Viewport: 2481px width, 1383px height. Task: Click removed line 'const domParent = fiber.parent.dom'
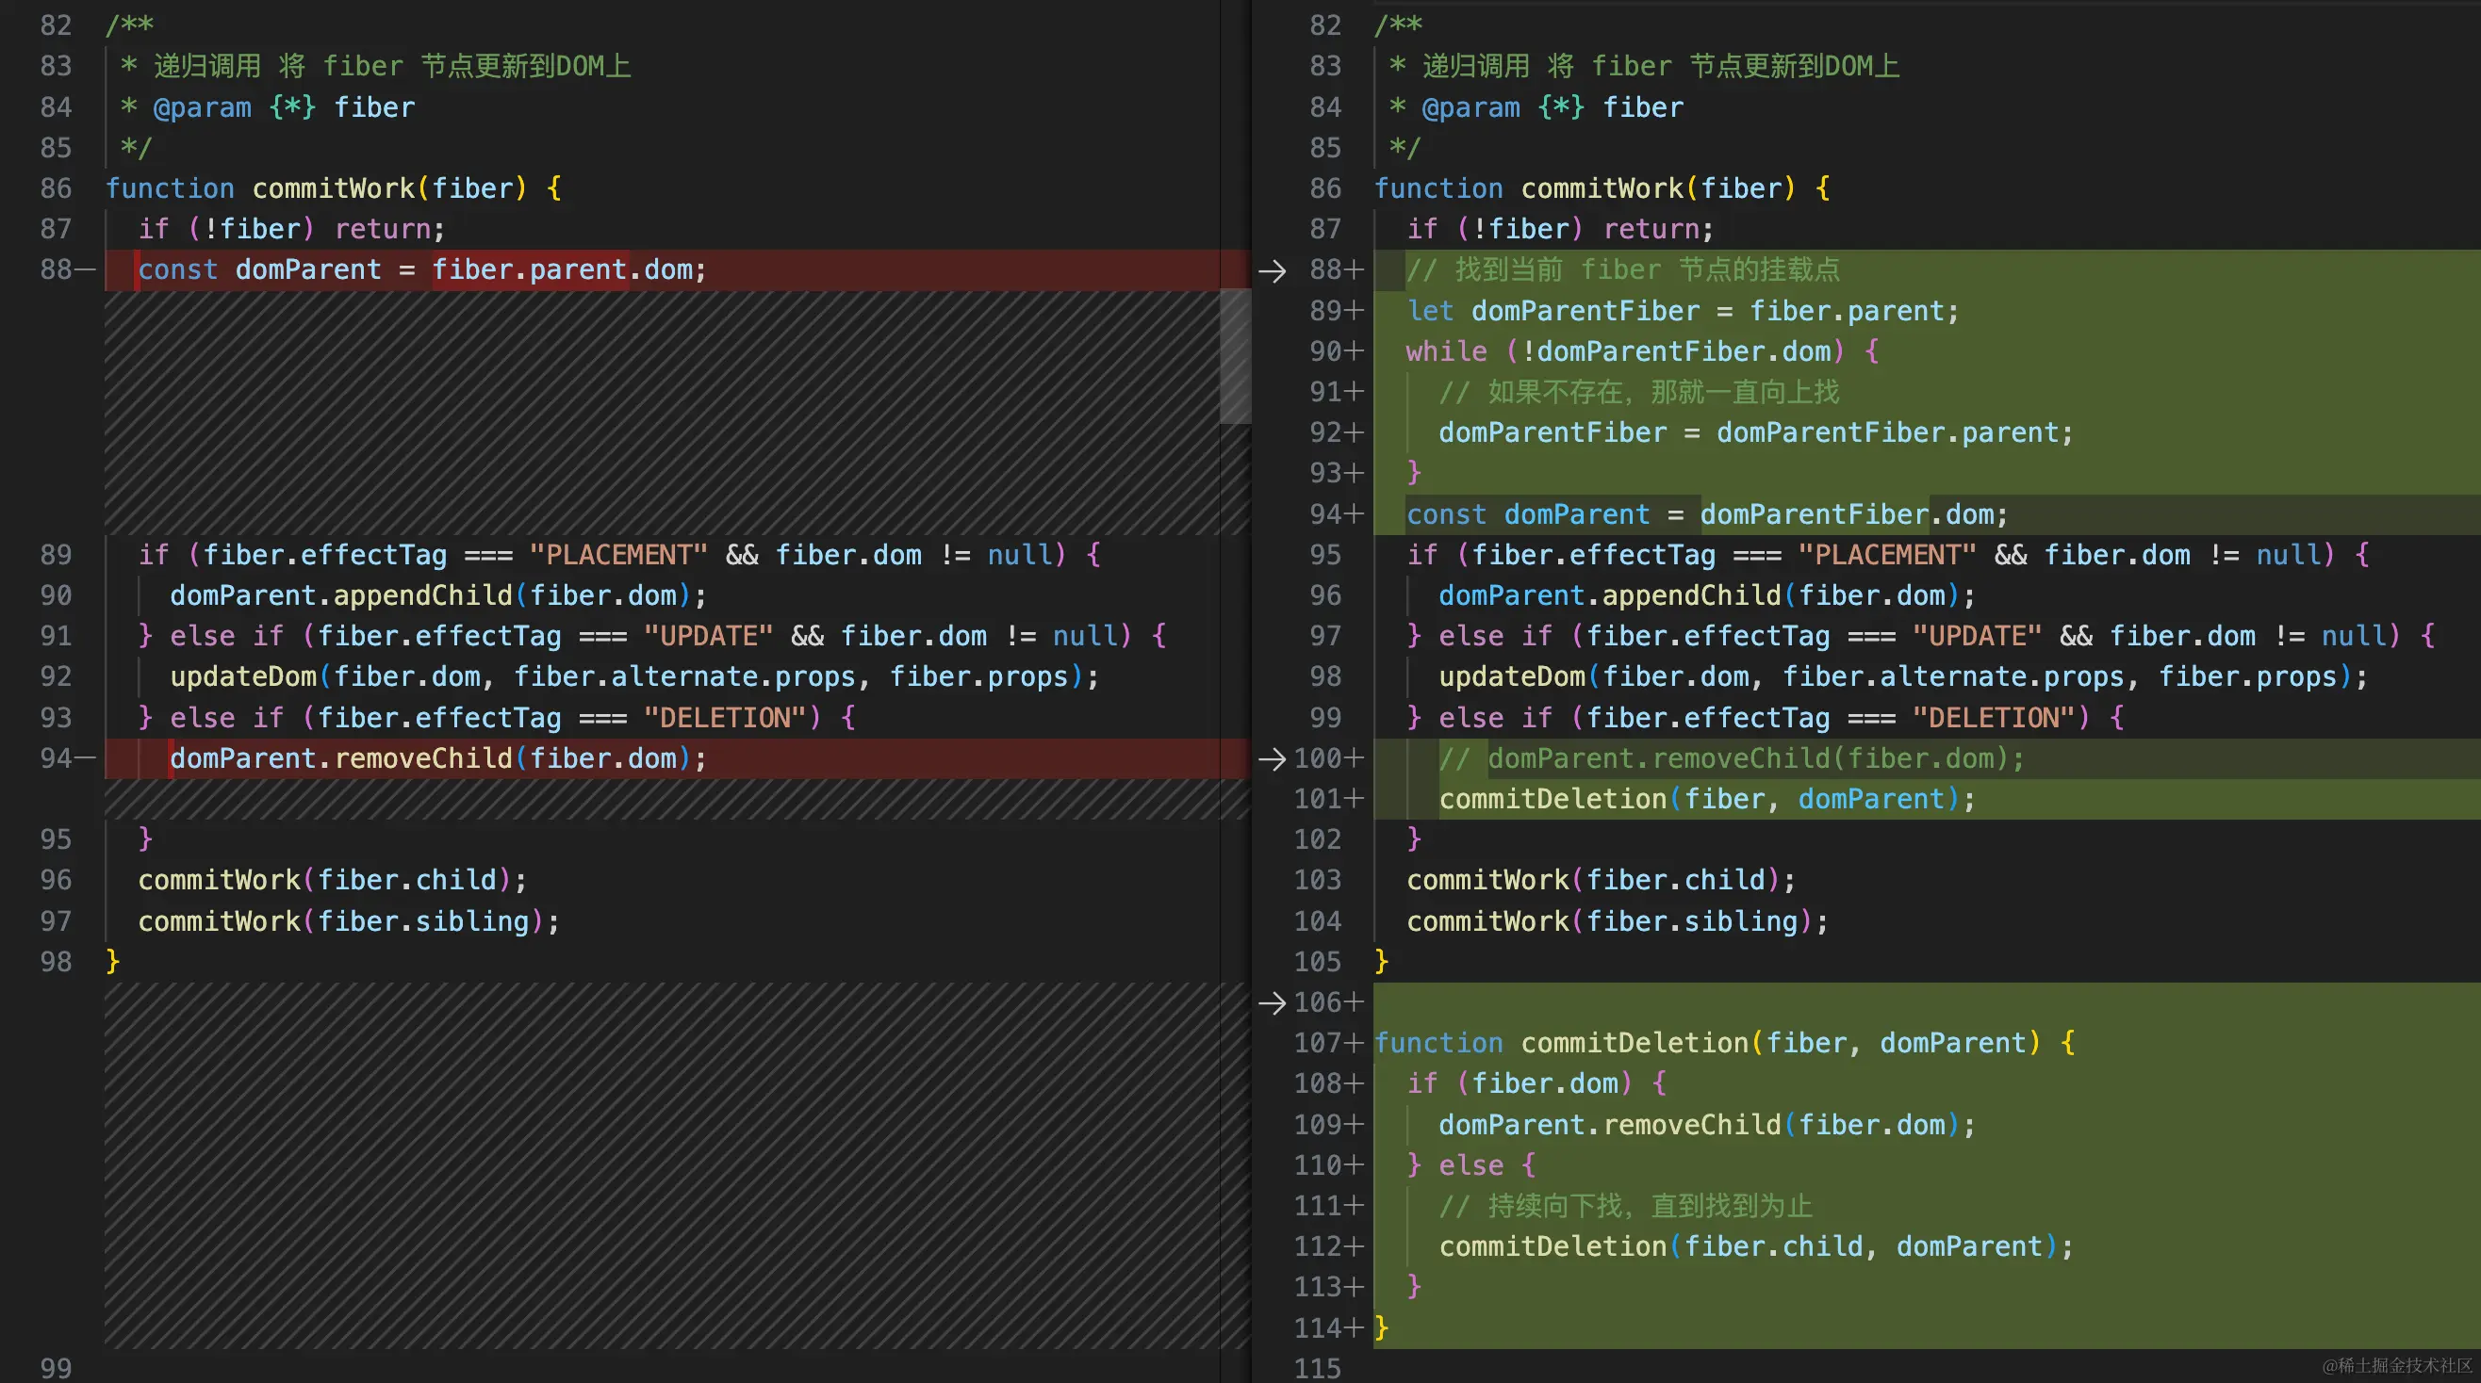tap(422, 270)
